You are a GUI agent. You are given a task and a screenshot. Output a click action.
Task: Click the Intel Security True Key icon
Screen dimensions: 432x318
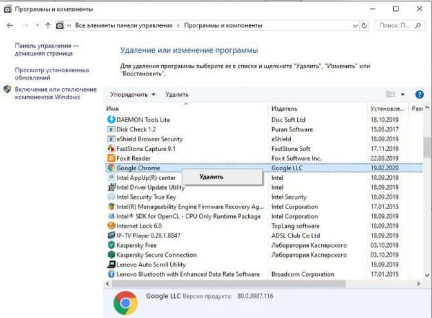[x=111, y=197]
